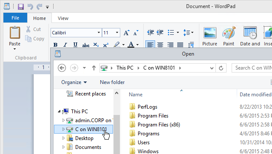The height and width of the screenshot is (154, 272).
Task: Click This PC in address bar breadcrumb
Action: coord(125,68)
